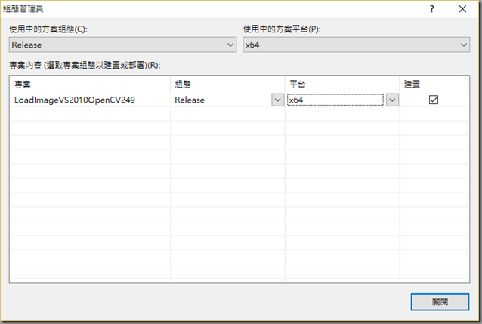This screenshot has height=324, width=482.
Task: Click the 專案內容 (R) label
Action: [x=85, y=66]
